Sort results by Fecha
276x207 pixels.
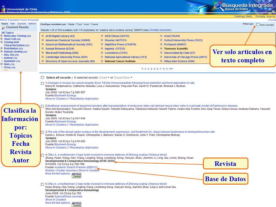click(71, 24)
